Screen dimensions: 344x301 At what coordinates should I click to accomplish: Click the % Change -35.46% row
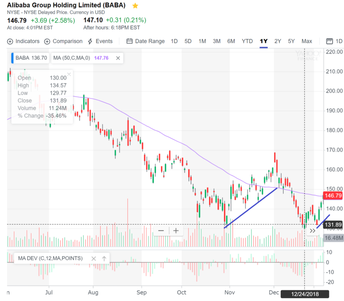[42, 116]
